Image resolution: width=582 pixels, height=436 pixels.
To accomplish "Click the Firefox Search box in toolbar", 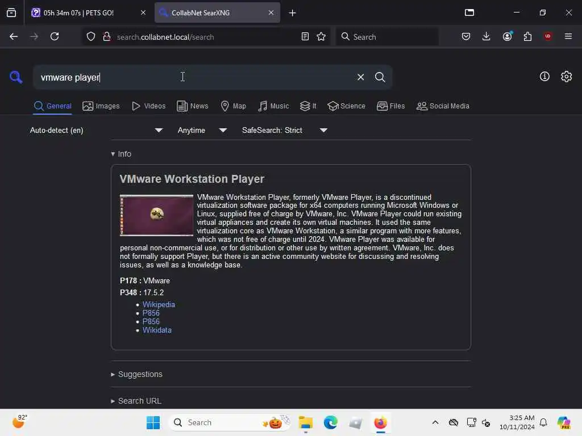I will (387, 37).
